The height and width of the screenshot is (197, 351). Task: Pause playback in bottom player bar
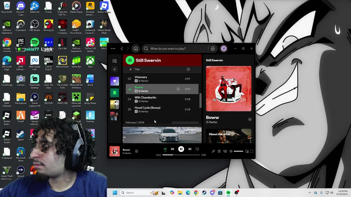(x=181, y=149)
